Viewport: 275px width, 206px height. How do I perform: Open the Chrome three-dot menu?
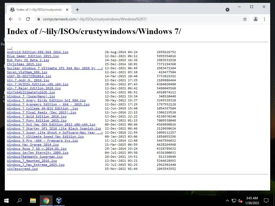pos(264,19)
